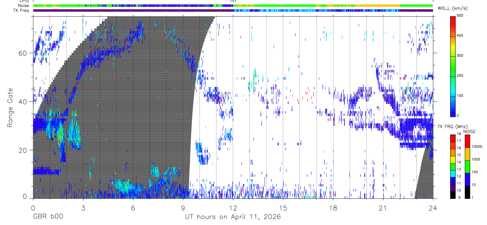Viewport: 487px width, 225px height.
Task: Click the "24" tick label on UT hours axis
Action: coord(433,208)
